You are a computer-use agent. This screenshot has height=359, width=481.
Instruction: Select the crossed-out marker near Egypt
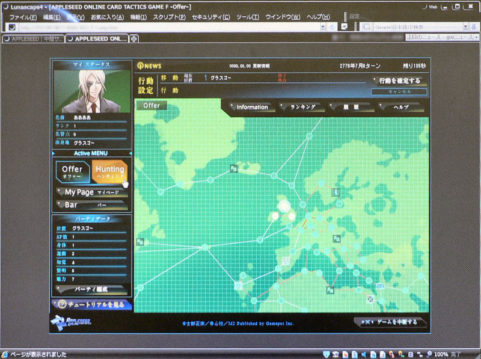[x=370, y=298]
